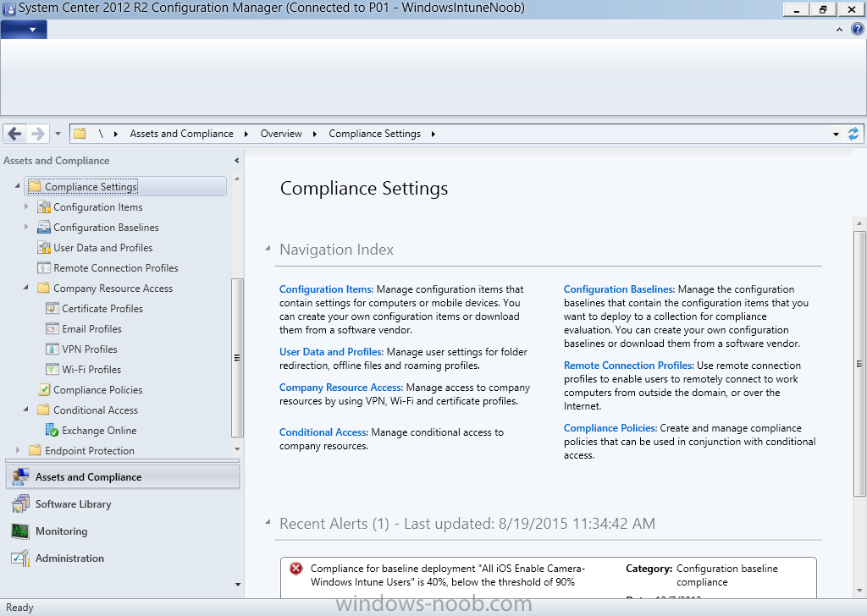Open the Configuration Items link
Viewport: 867px width, 616px height.
tap(326, 289)
